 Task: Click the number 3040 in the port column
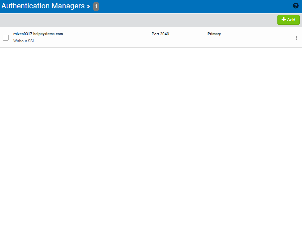[164, 34]
